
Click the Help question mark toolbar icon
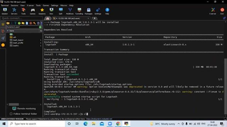(107, 11)
